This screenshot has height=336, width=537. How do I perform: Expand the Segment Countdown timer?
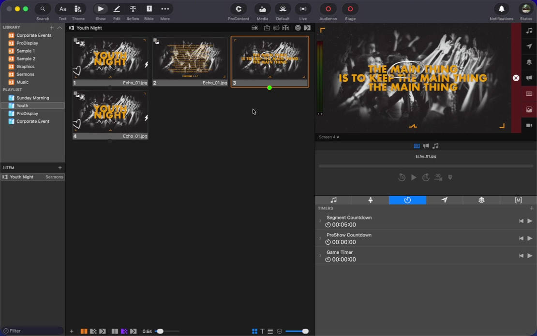coord(320,221)
